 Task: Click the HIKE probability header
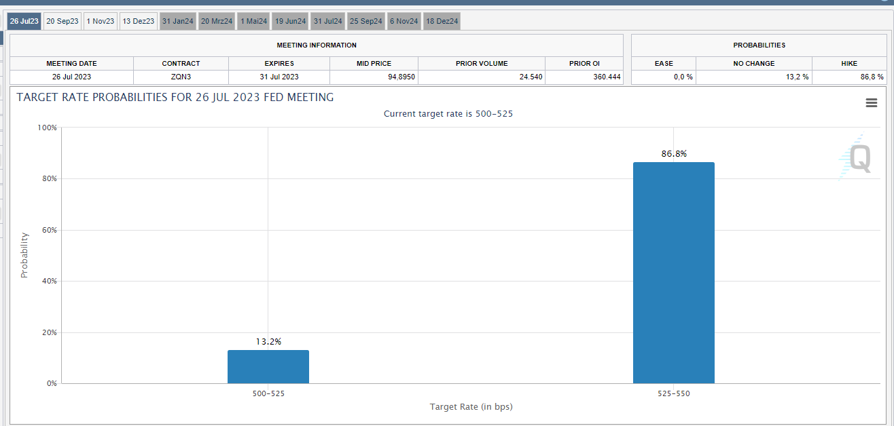click(849, 63)
